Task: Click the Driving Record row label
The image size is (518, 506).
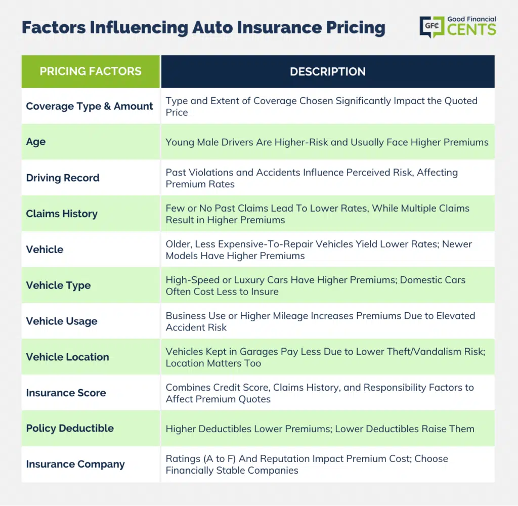Action: (x=62, y=178)
